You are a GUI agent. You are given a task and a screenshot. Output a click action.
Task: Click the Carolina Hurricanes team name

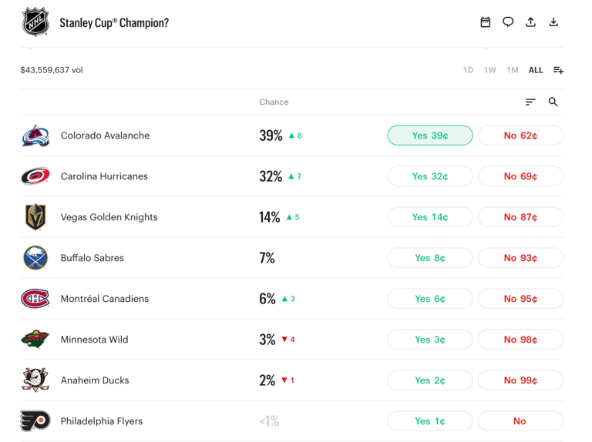tap(104, 176)
